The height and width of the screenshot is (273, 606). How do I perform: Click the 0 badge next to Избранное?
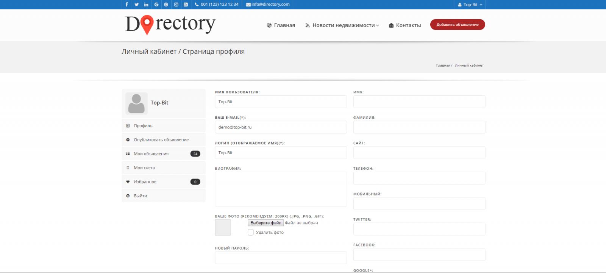(x=195, y=182)
